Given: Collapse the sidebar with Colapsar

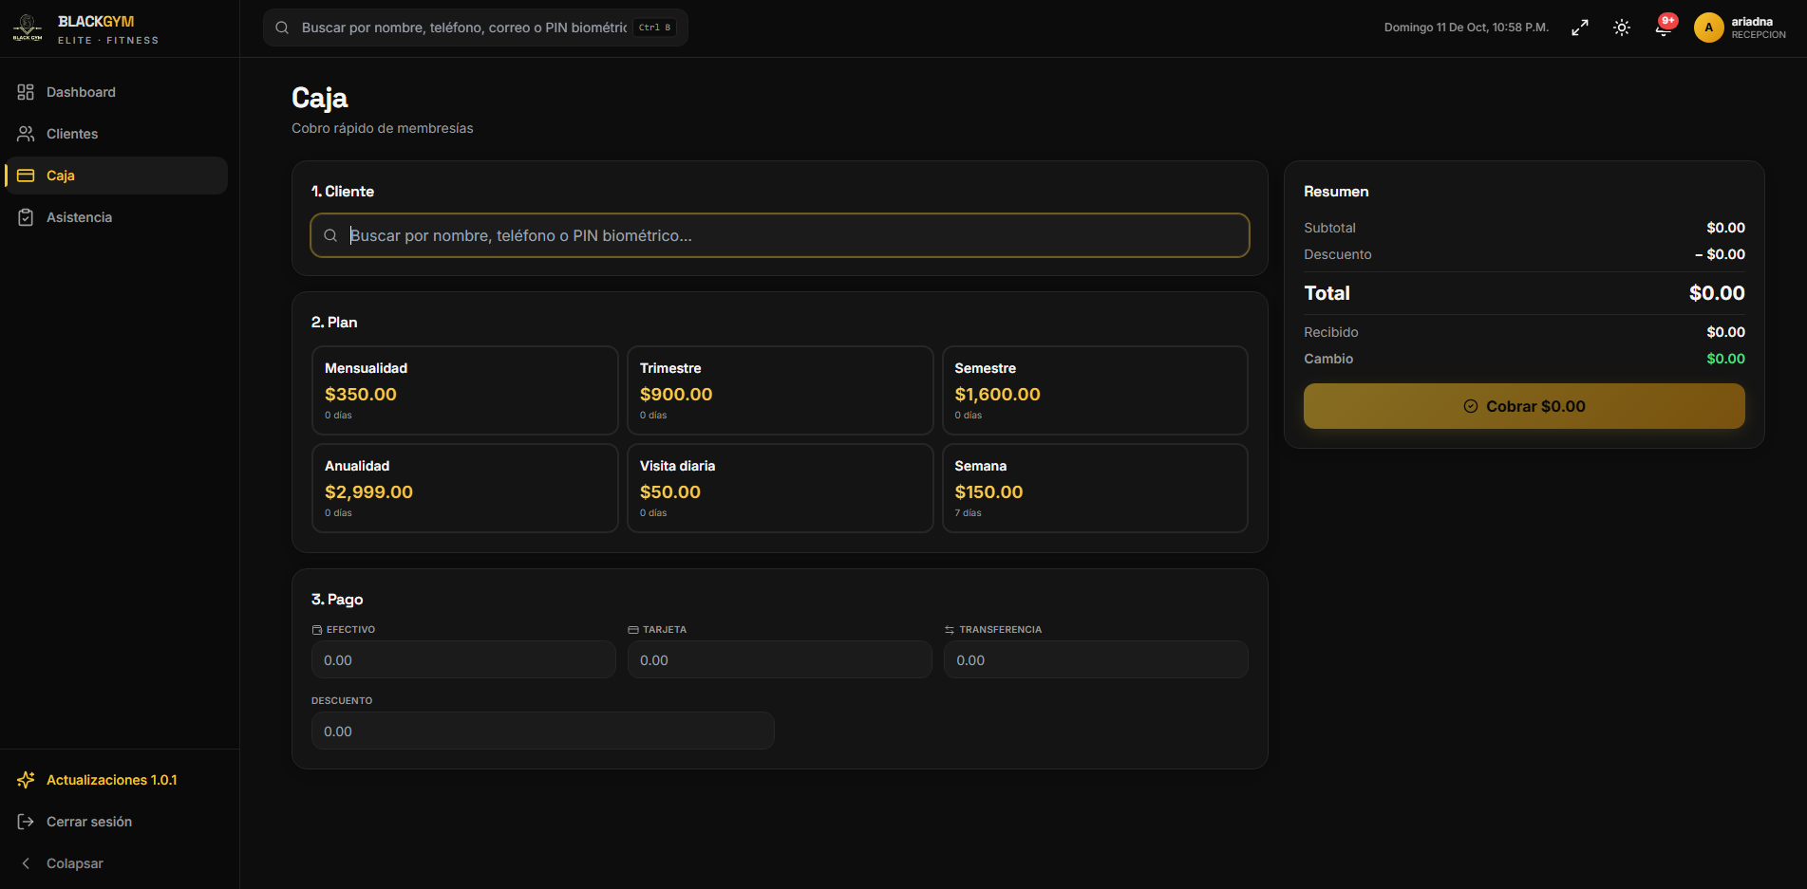Looking at the screenshot, I should [116, 863].
